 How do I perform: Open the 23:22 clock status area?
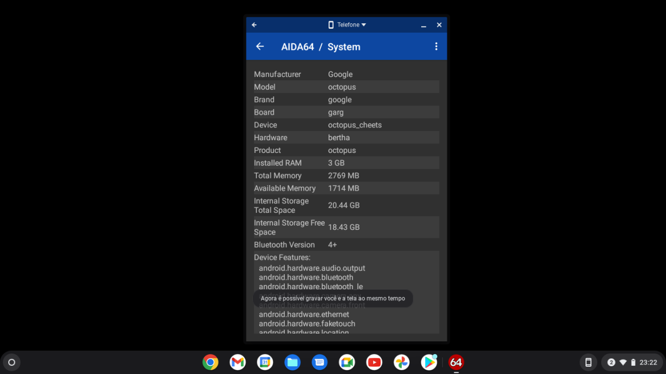click(648, 362)
